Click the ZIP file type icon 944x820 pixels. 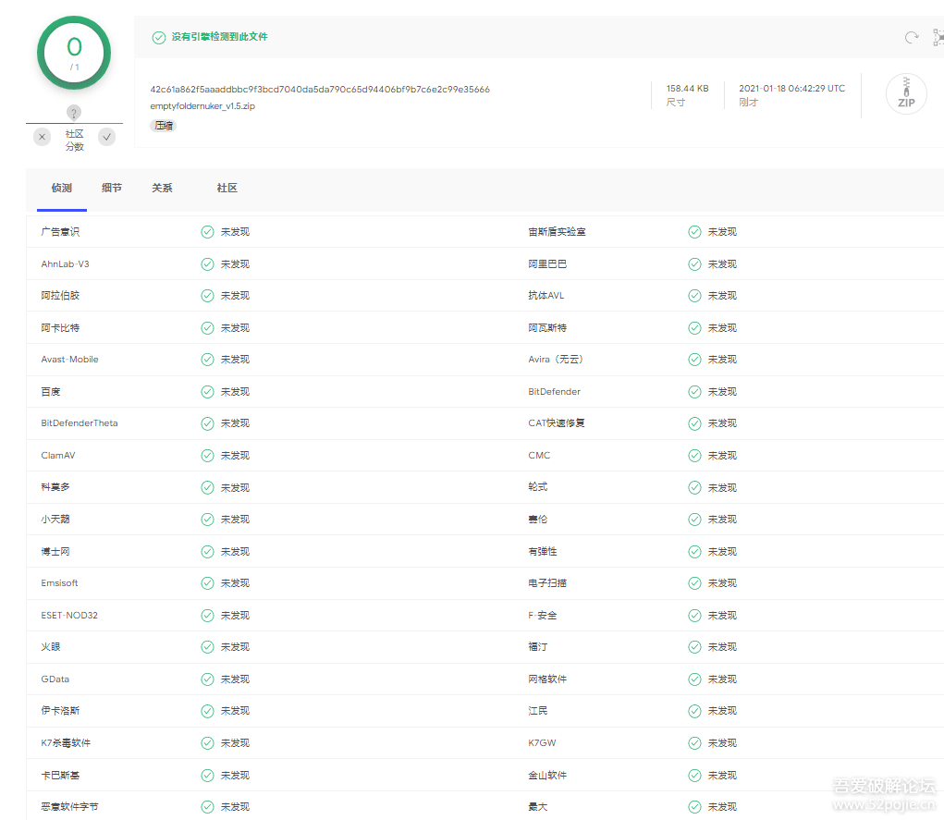pos(905,94)
